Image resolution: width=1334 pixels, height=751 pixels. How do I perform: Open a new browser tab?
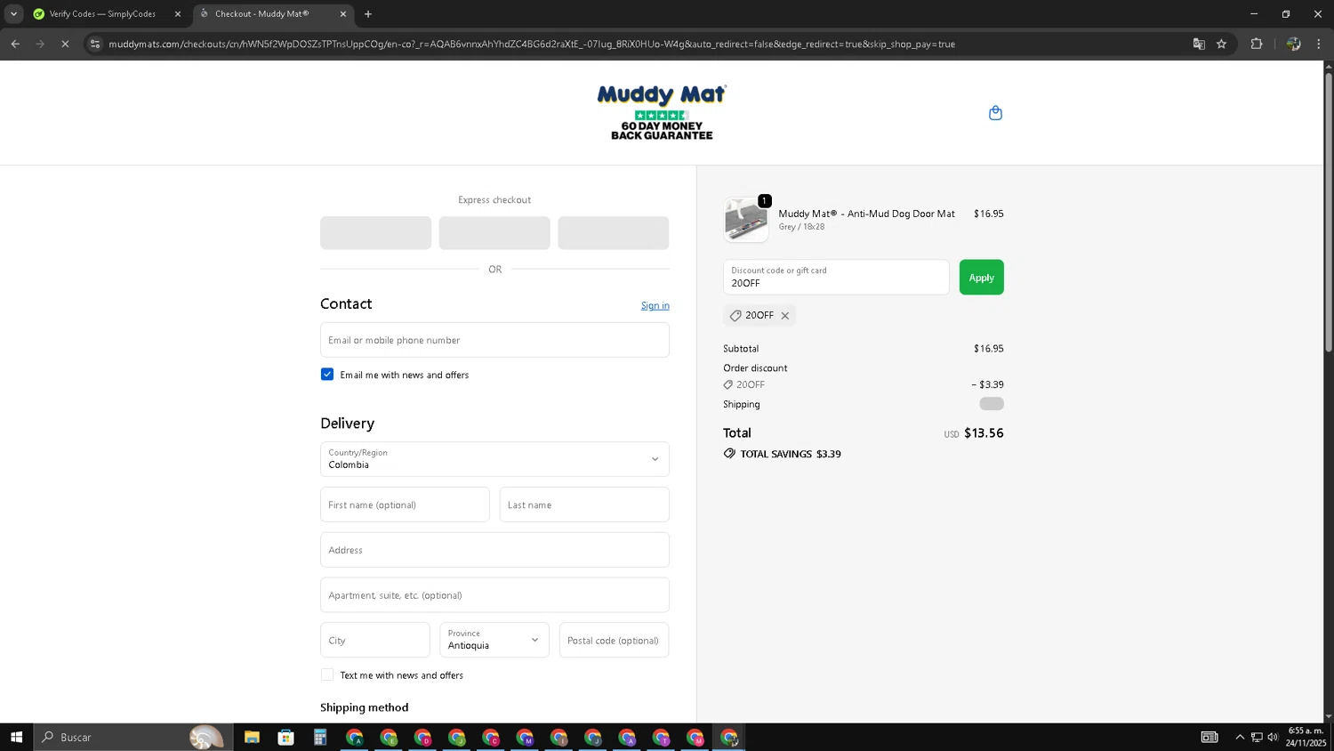point(368,14)
